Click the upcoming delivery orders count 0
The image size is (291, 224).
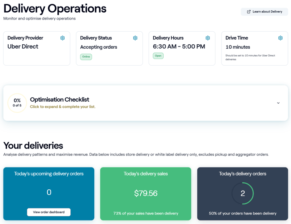coord(49,192)
